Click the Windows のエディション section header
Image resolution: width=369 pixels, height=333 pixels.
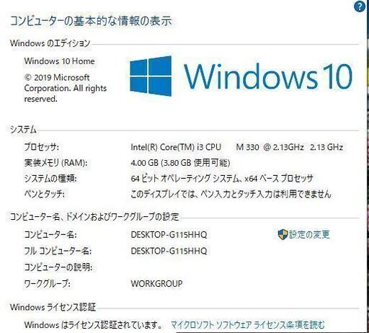(50, 43)
